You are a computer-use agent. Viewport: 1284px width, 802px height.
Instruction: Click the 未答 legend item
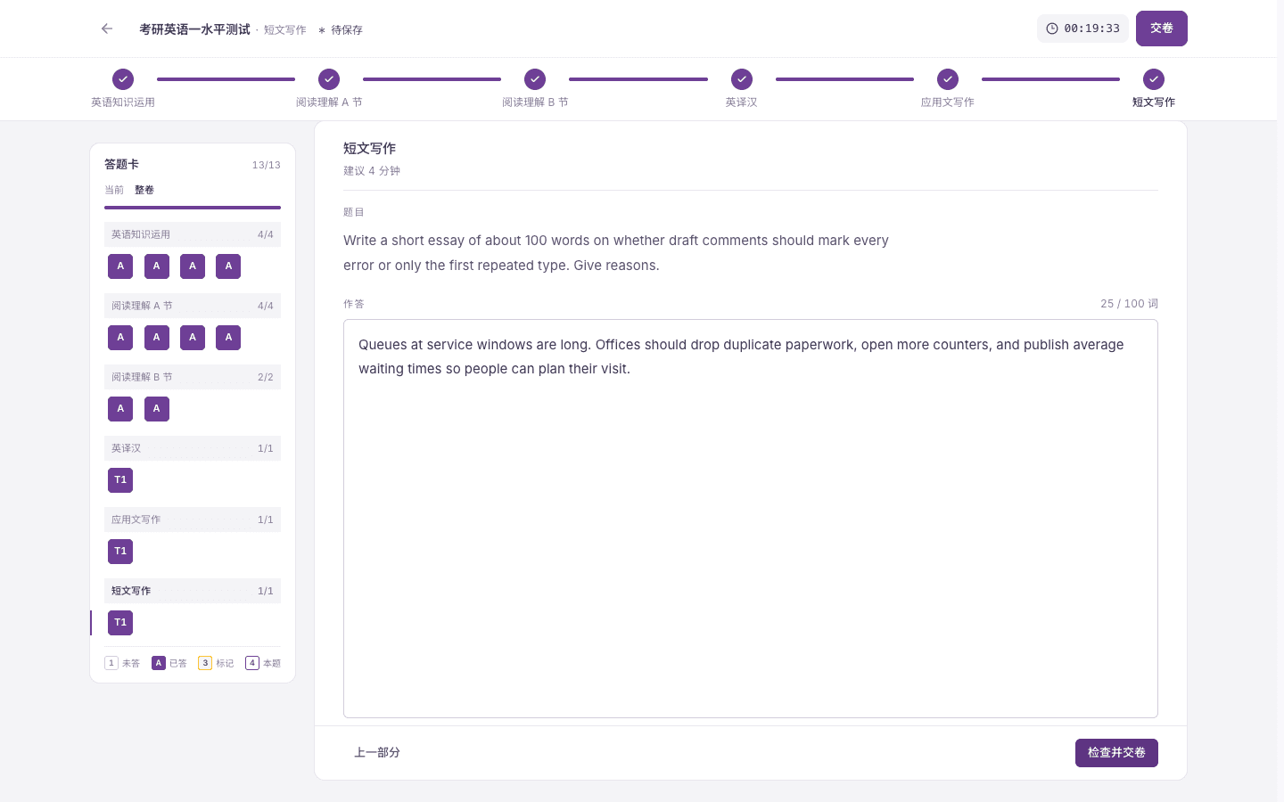coord(122,663)
